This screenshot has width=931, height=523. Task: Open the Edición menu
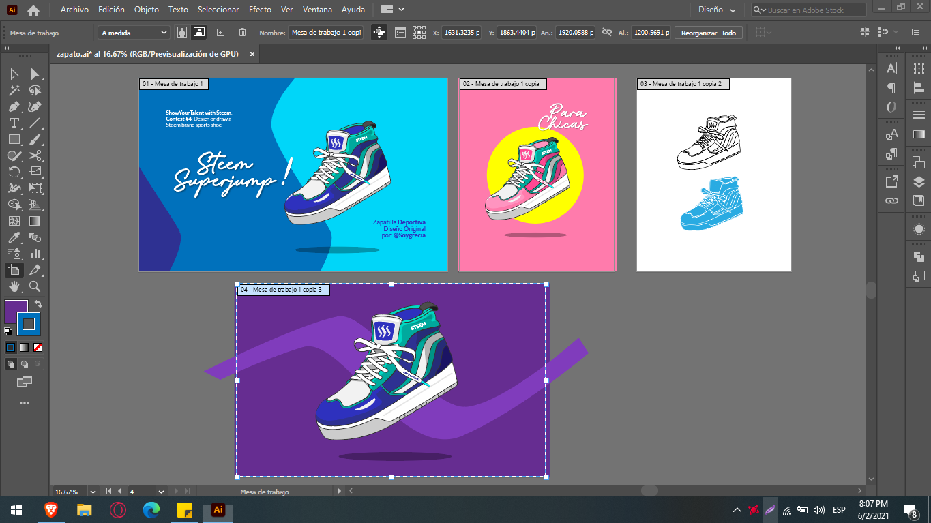(x=111, y=10)
